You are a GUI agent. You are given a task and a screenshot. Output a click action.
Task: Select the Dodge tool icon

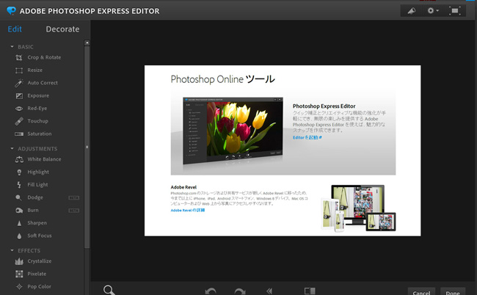(x=18, y=197)
